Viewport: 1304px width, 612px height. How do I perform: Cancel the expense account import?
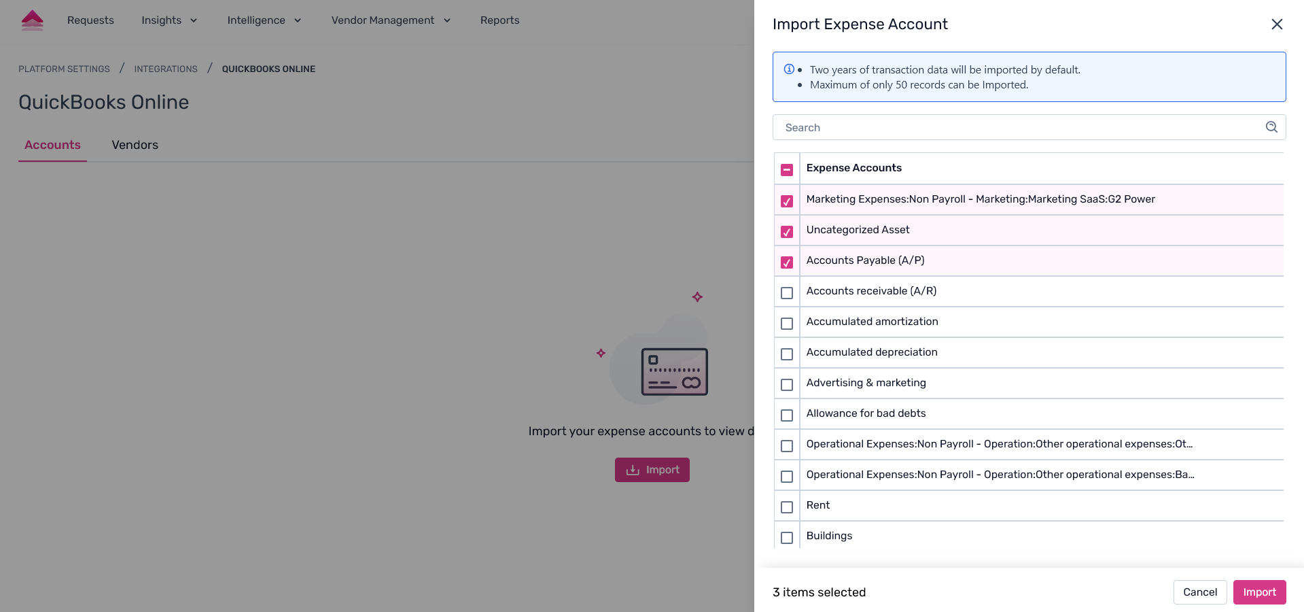point(1199,592)
